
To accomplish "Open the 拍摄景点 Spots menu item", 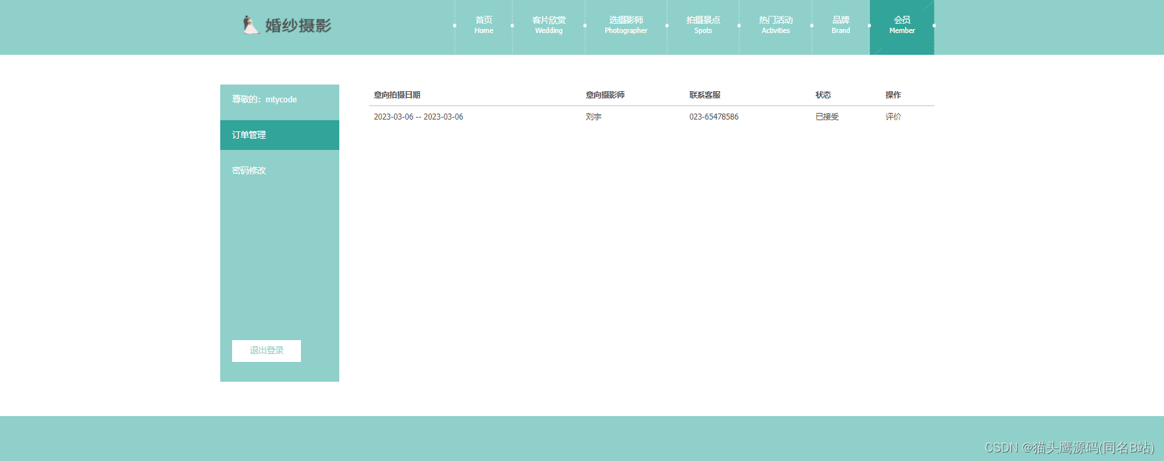I will (703, 25).
